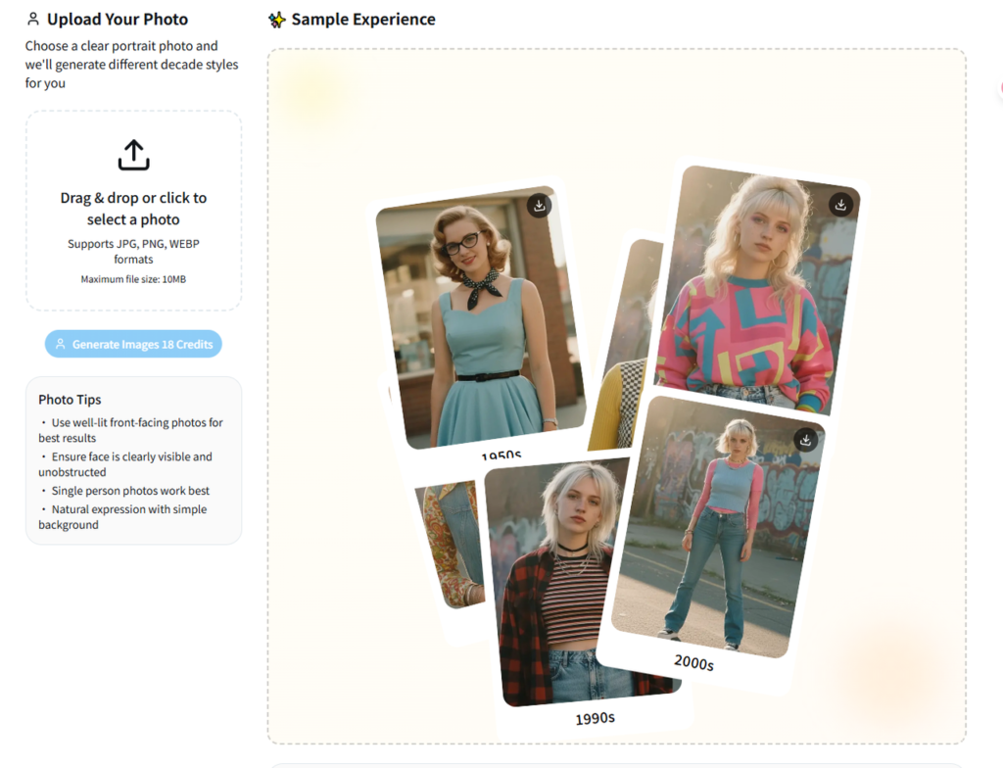Screen dimensions: 1003x768
Task: Click the person icon beside Upload Your Photo
Action: [x=33, y=20]
